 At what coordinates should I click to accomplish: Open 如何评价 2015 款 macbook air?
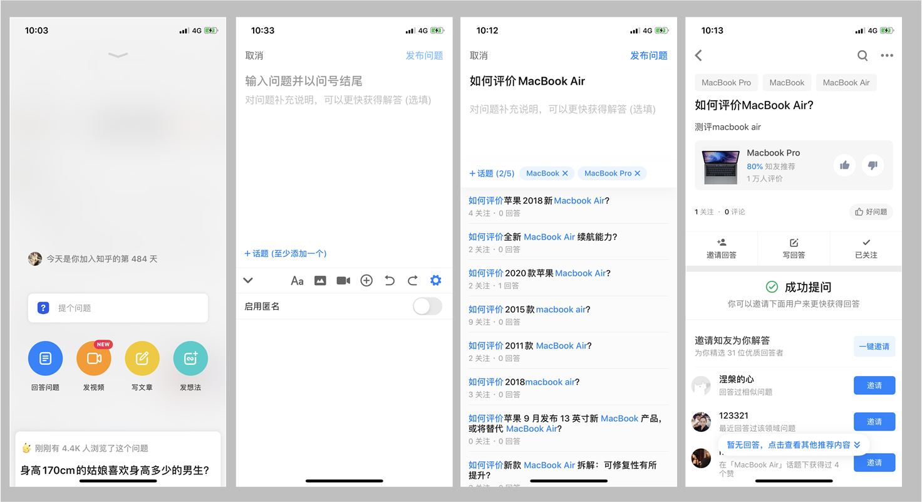coord(529,310)
